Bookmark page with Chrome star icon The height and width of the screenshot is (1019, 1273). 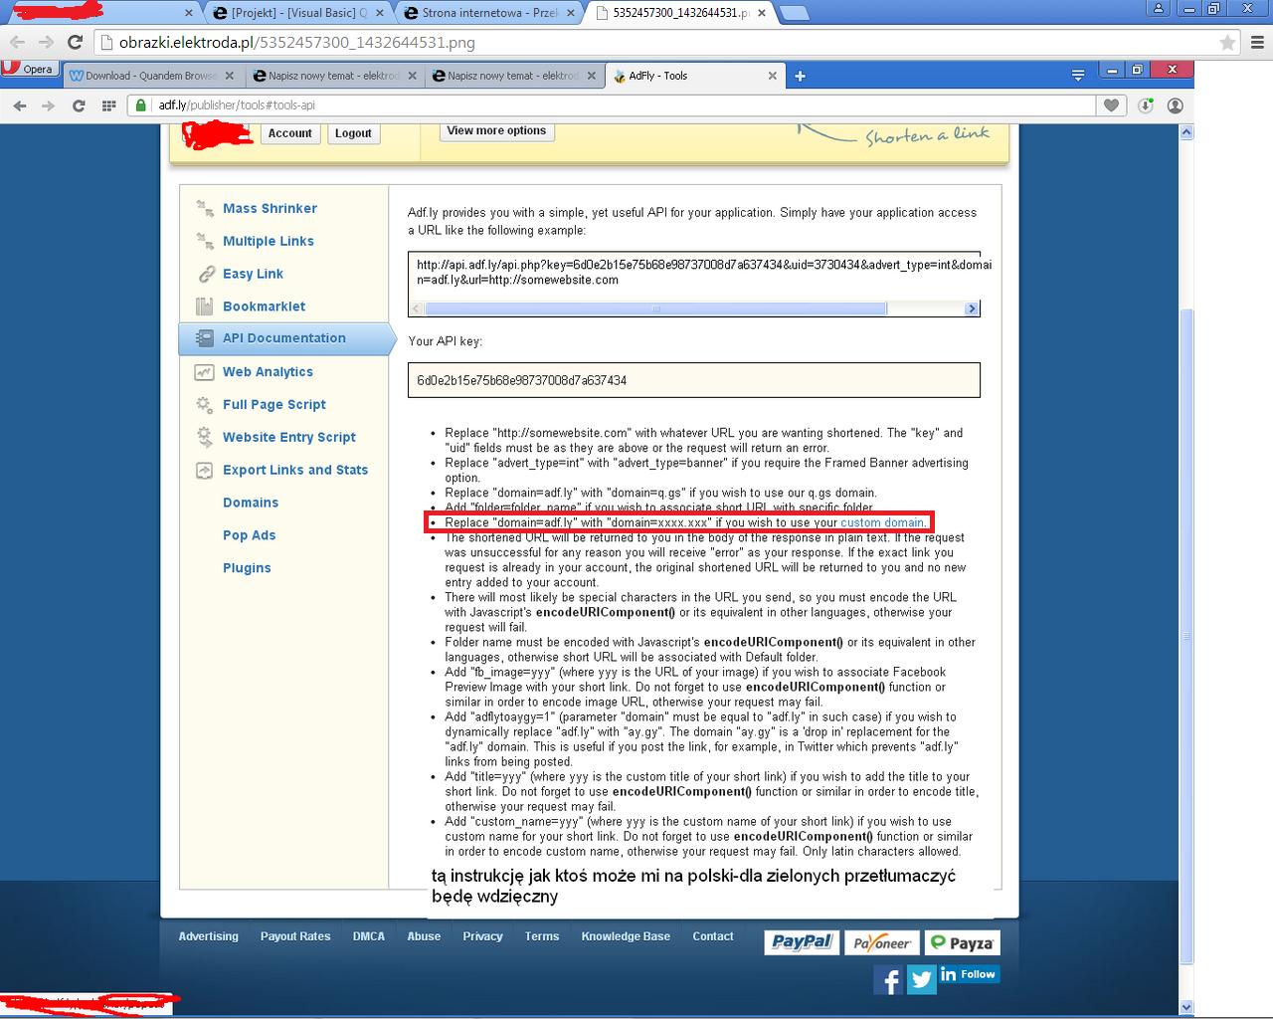point(1227,43)
